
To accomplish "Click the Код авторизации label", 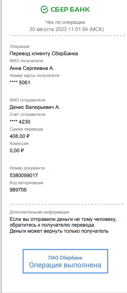I will [x=26, y=183].
